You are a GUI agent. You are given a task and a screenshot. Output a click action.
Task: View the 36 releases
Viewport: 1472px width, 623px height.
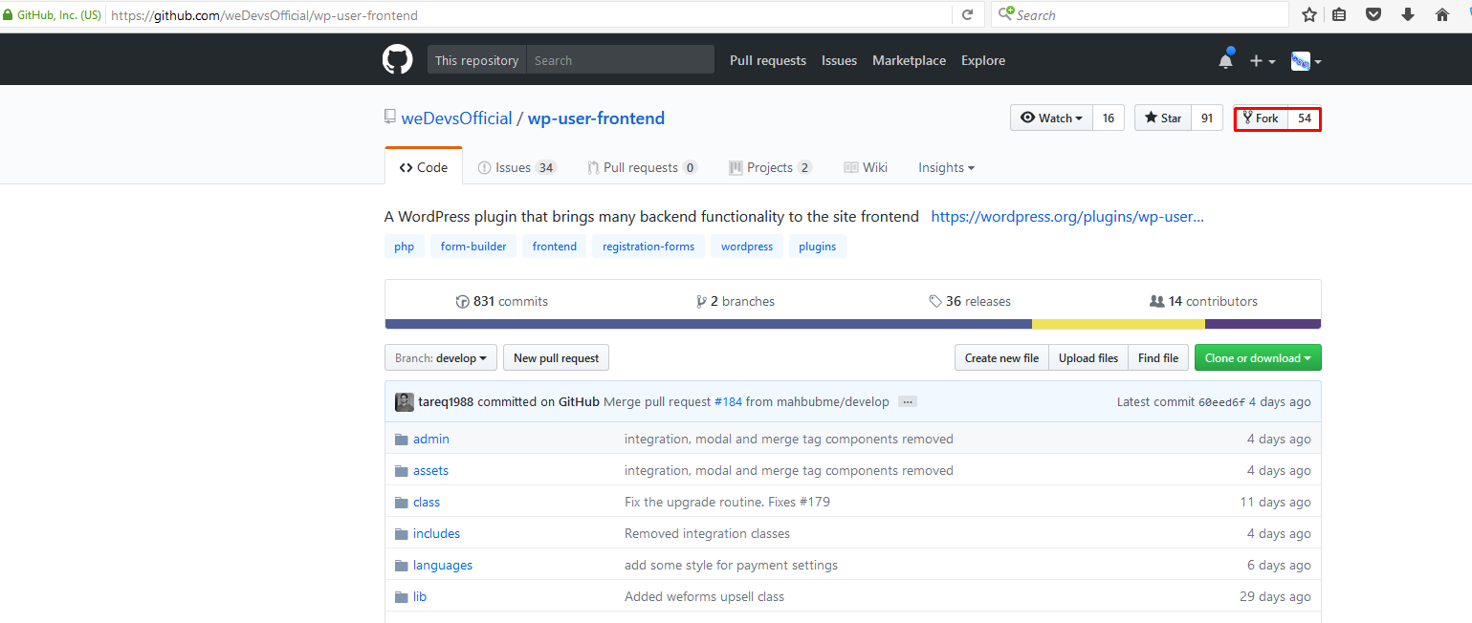coord(970,301)
